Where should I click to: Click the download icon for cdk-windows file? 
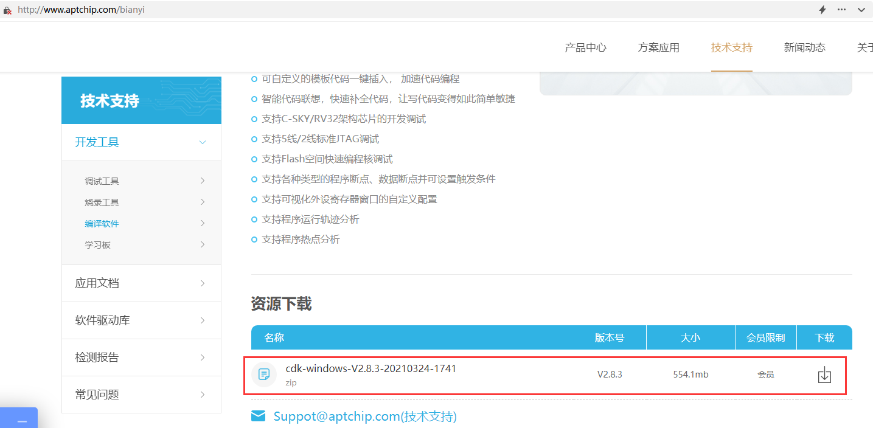point(824,375)
